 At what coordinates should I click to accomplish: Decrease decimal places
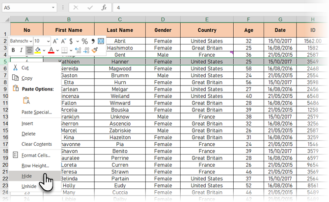pos(86,50)
